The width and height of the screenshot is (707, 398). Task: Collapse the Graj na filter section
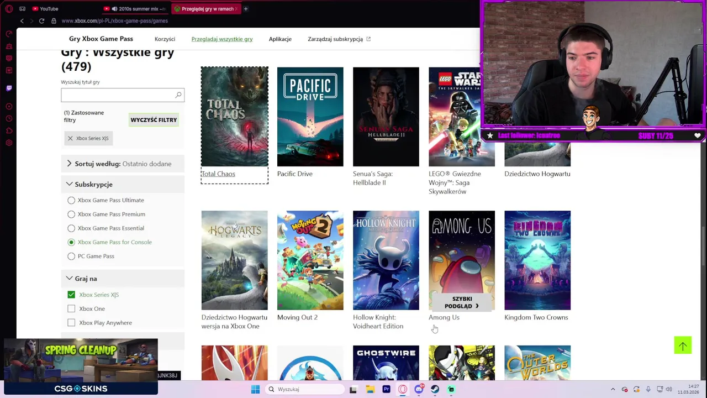coord(123,279)
